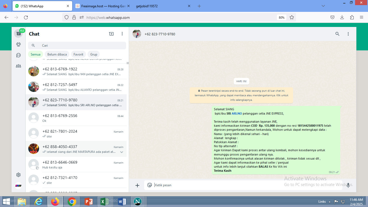368x207 pixels.
Task: Open the emoji picker in message bar
Action: (x=150, y=185)
